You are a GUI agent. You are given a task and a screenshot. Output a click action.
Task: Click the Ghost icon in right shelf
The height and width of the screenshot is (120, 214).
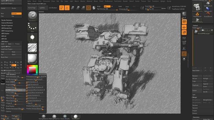(x=184, y=59)
